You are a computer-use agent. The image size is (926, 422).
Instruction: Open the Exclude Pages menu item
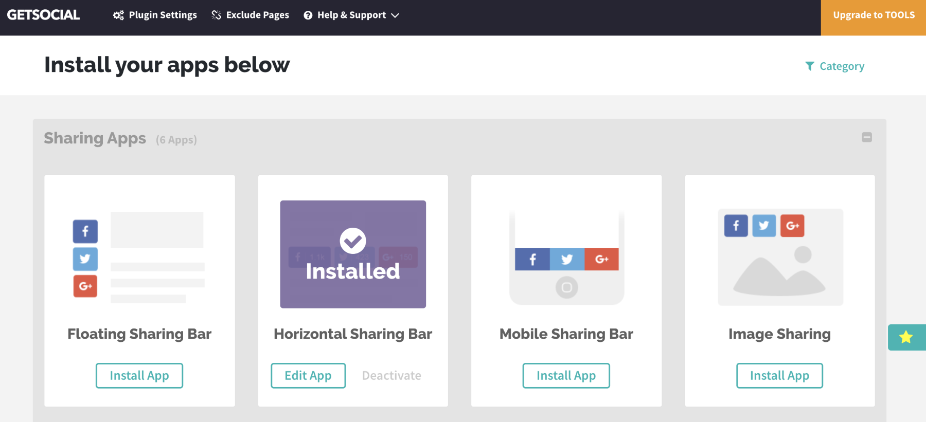[x=250, y=15]
